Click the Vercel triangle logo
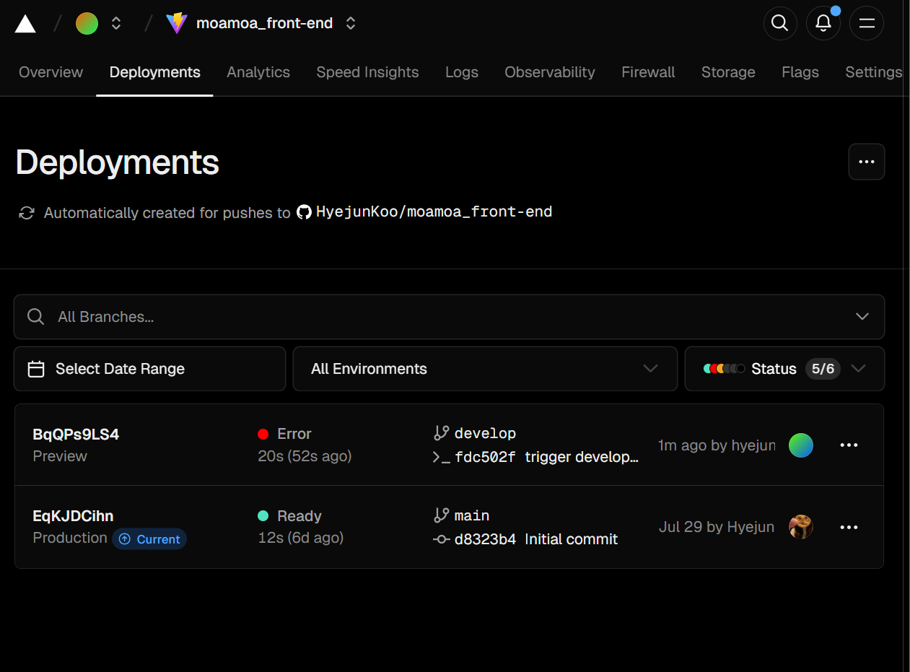The image size is (910, 672). coord(25,24)
